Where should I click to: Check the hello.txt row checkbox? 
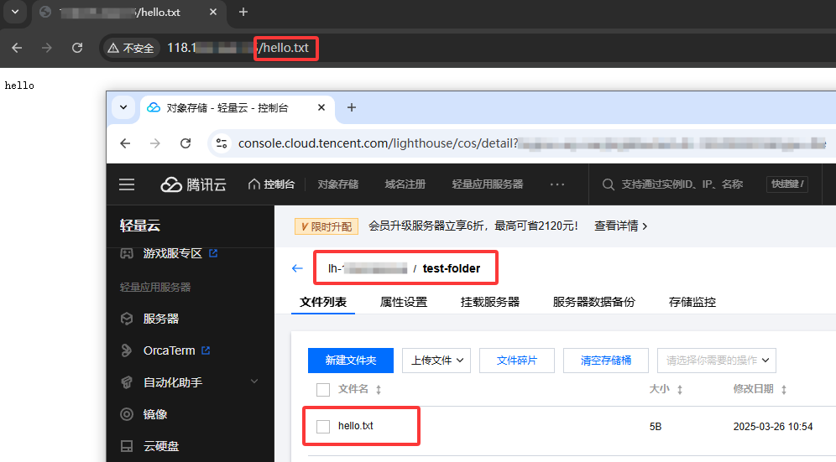click(x=323, y=426)
